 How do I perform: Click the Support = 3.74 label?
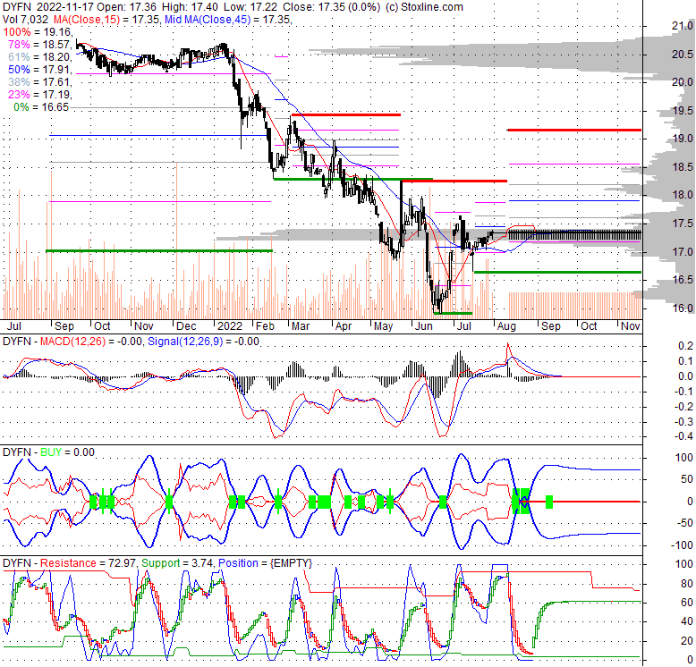pyautogui.click(x=178, y=563)
